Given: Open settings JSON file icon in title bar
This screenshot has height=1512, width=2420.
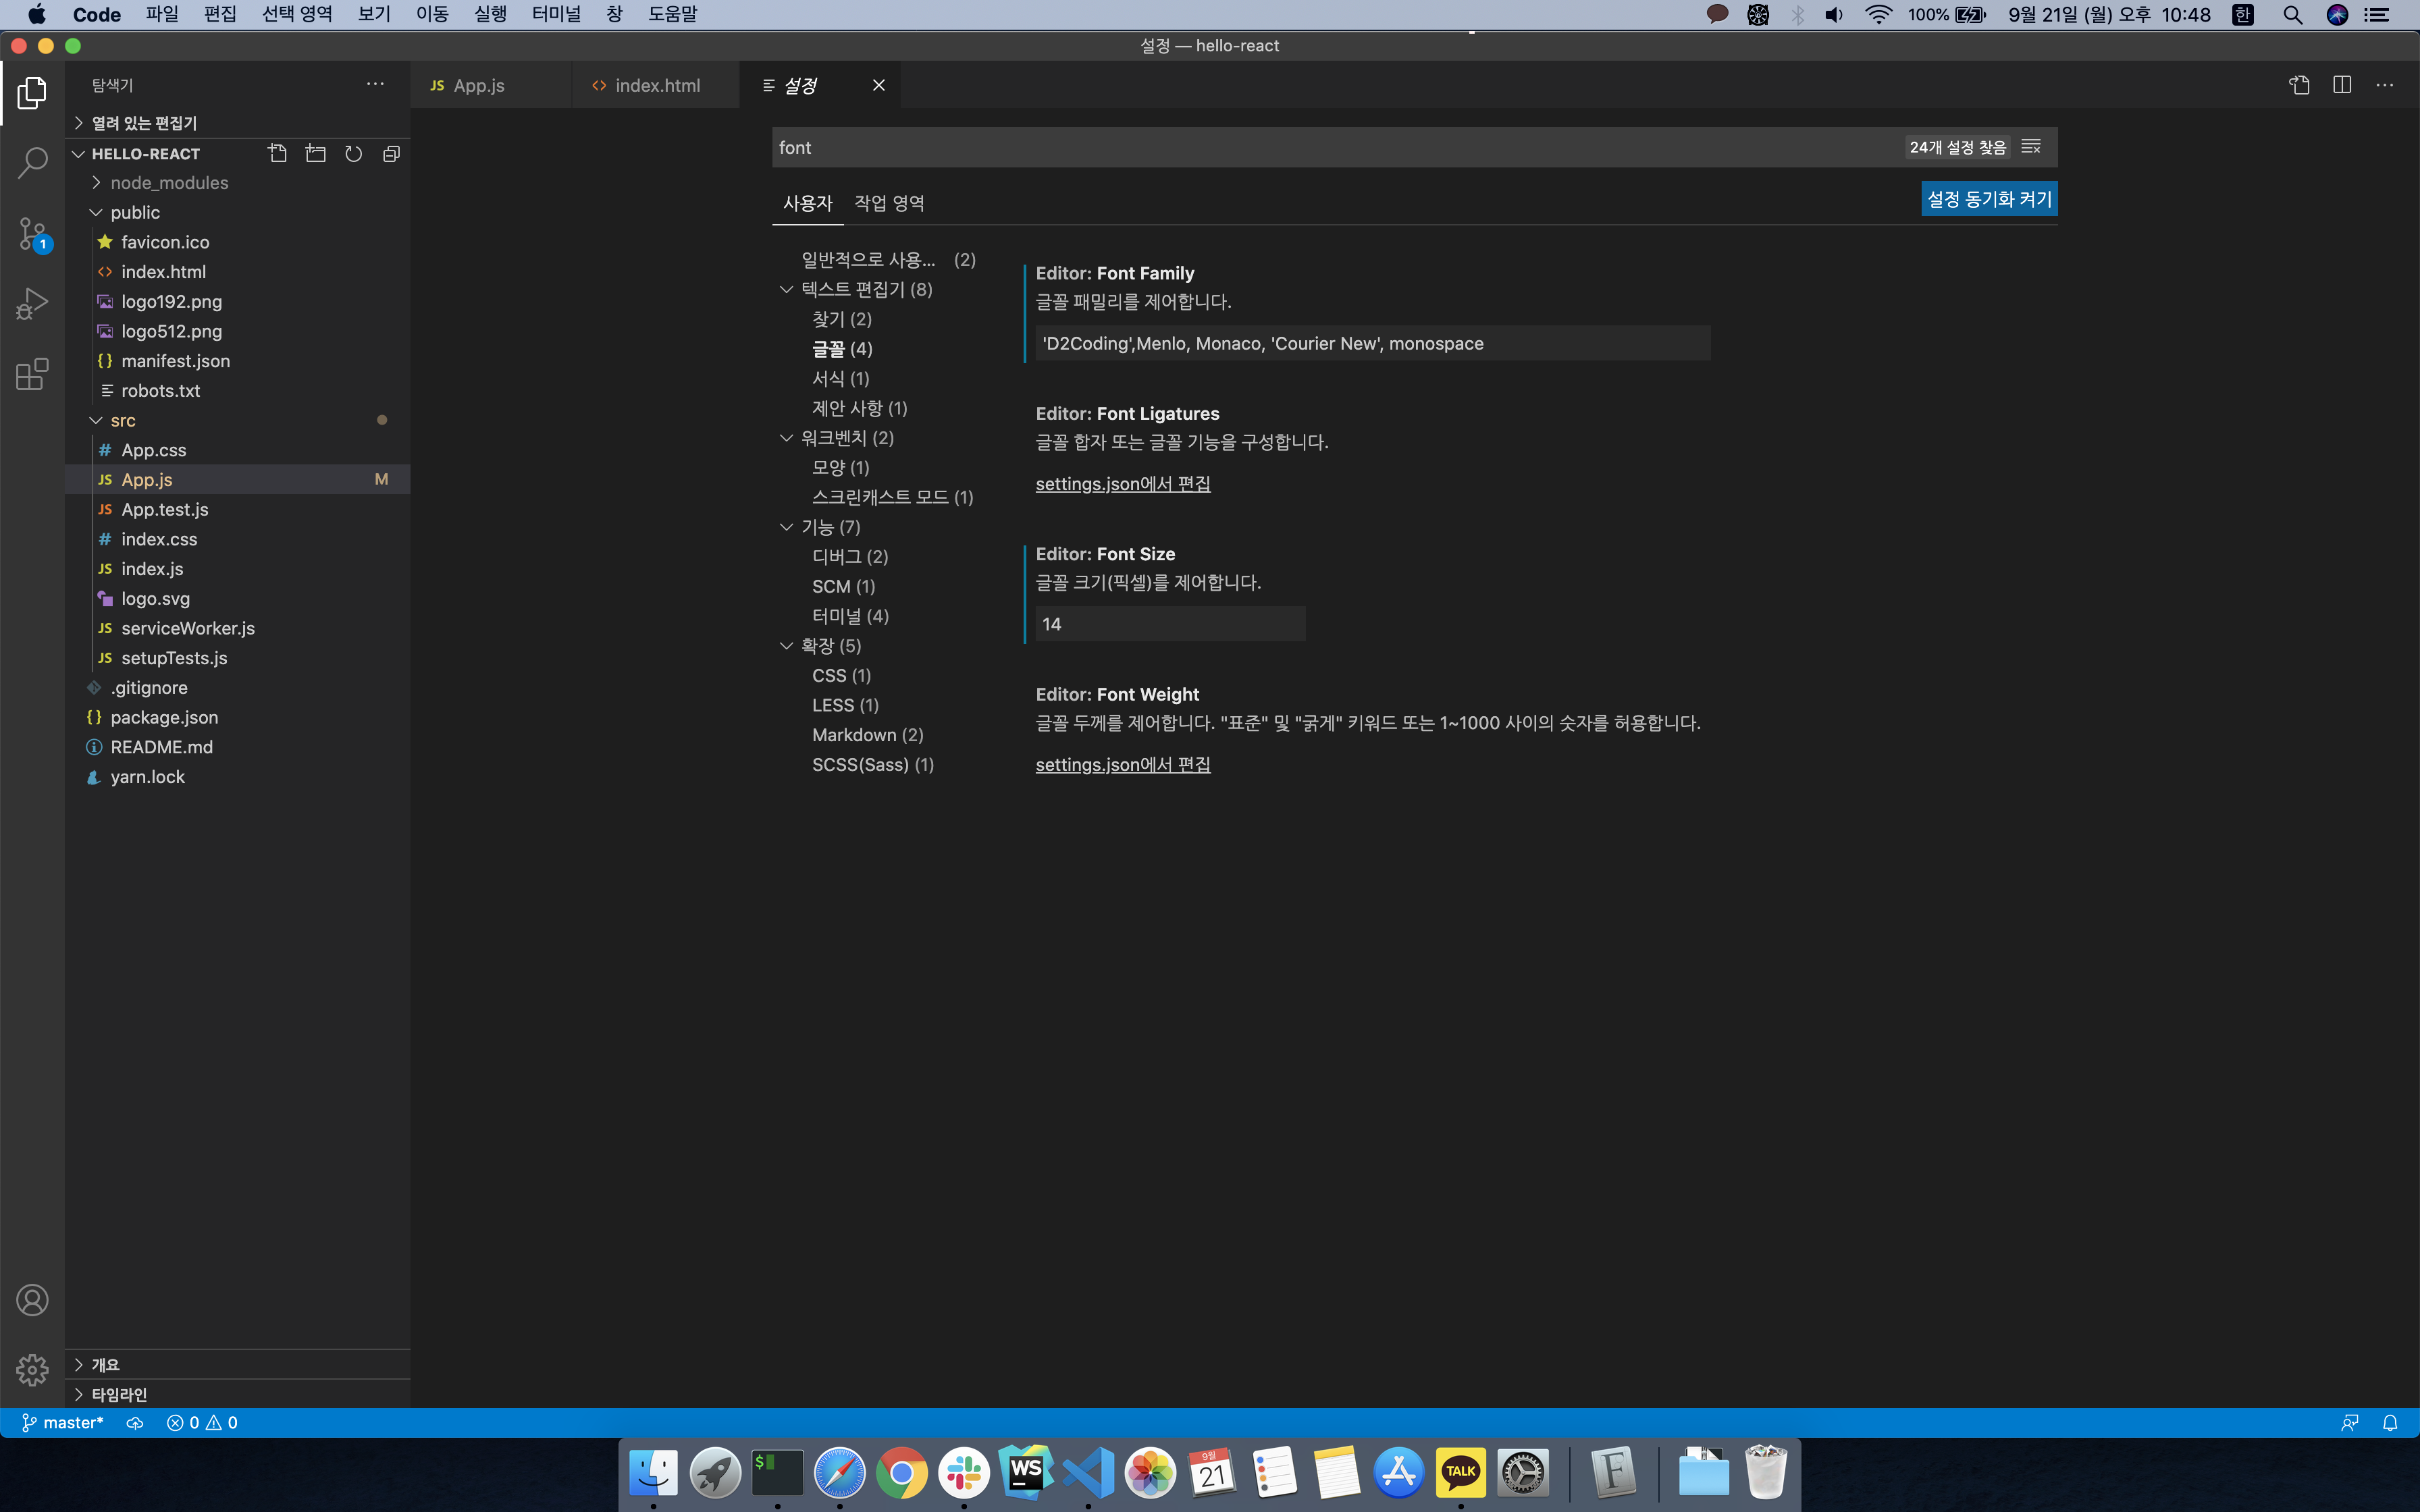Looking at the screenshot, I should pos(2299,85).
